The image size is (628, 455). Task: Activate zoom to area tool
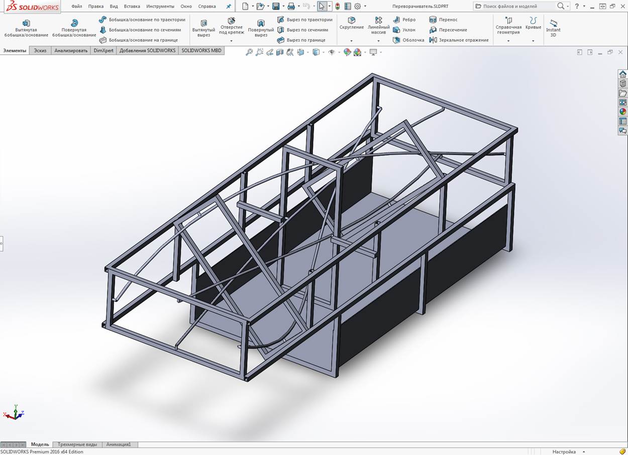pyautogui.click(x=259, y=52)
